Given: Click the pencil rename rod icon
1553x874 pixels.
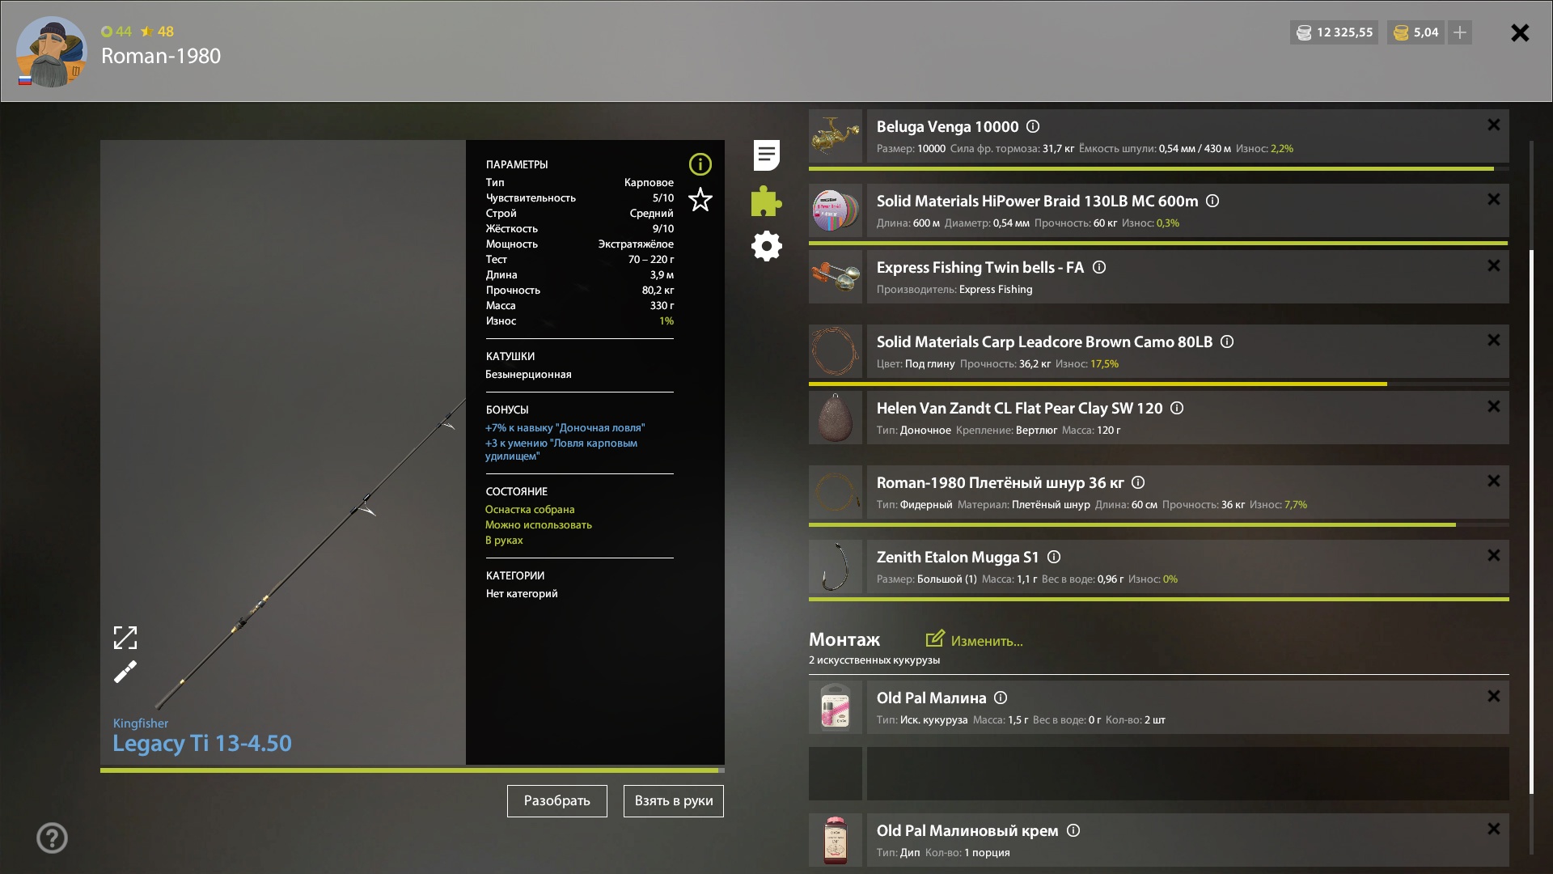Looking at the screenshot, I should tap(125, 672).
